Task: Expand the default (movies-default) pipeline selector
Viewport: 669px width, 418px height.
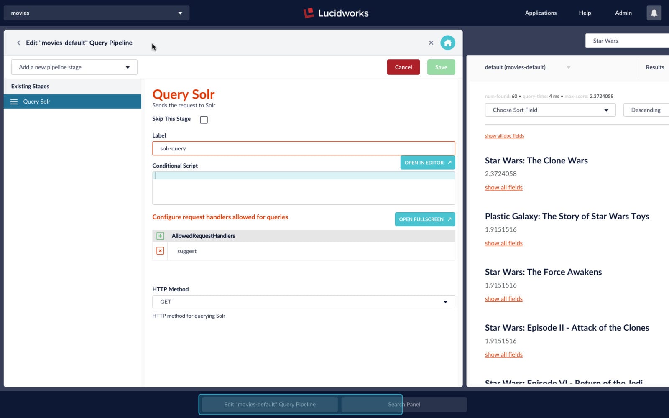Action: tap(527, 67)
